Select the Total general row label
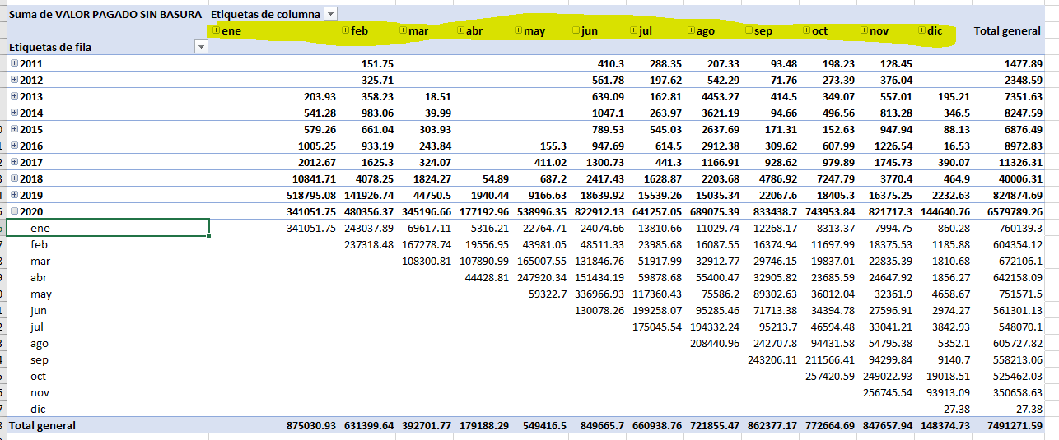Screen dimensions: 1059x440 pos(41,425)
